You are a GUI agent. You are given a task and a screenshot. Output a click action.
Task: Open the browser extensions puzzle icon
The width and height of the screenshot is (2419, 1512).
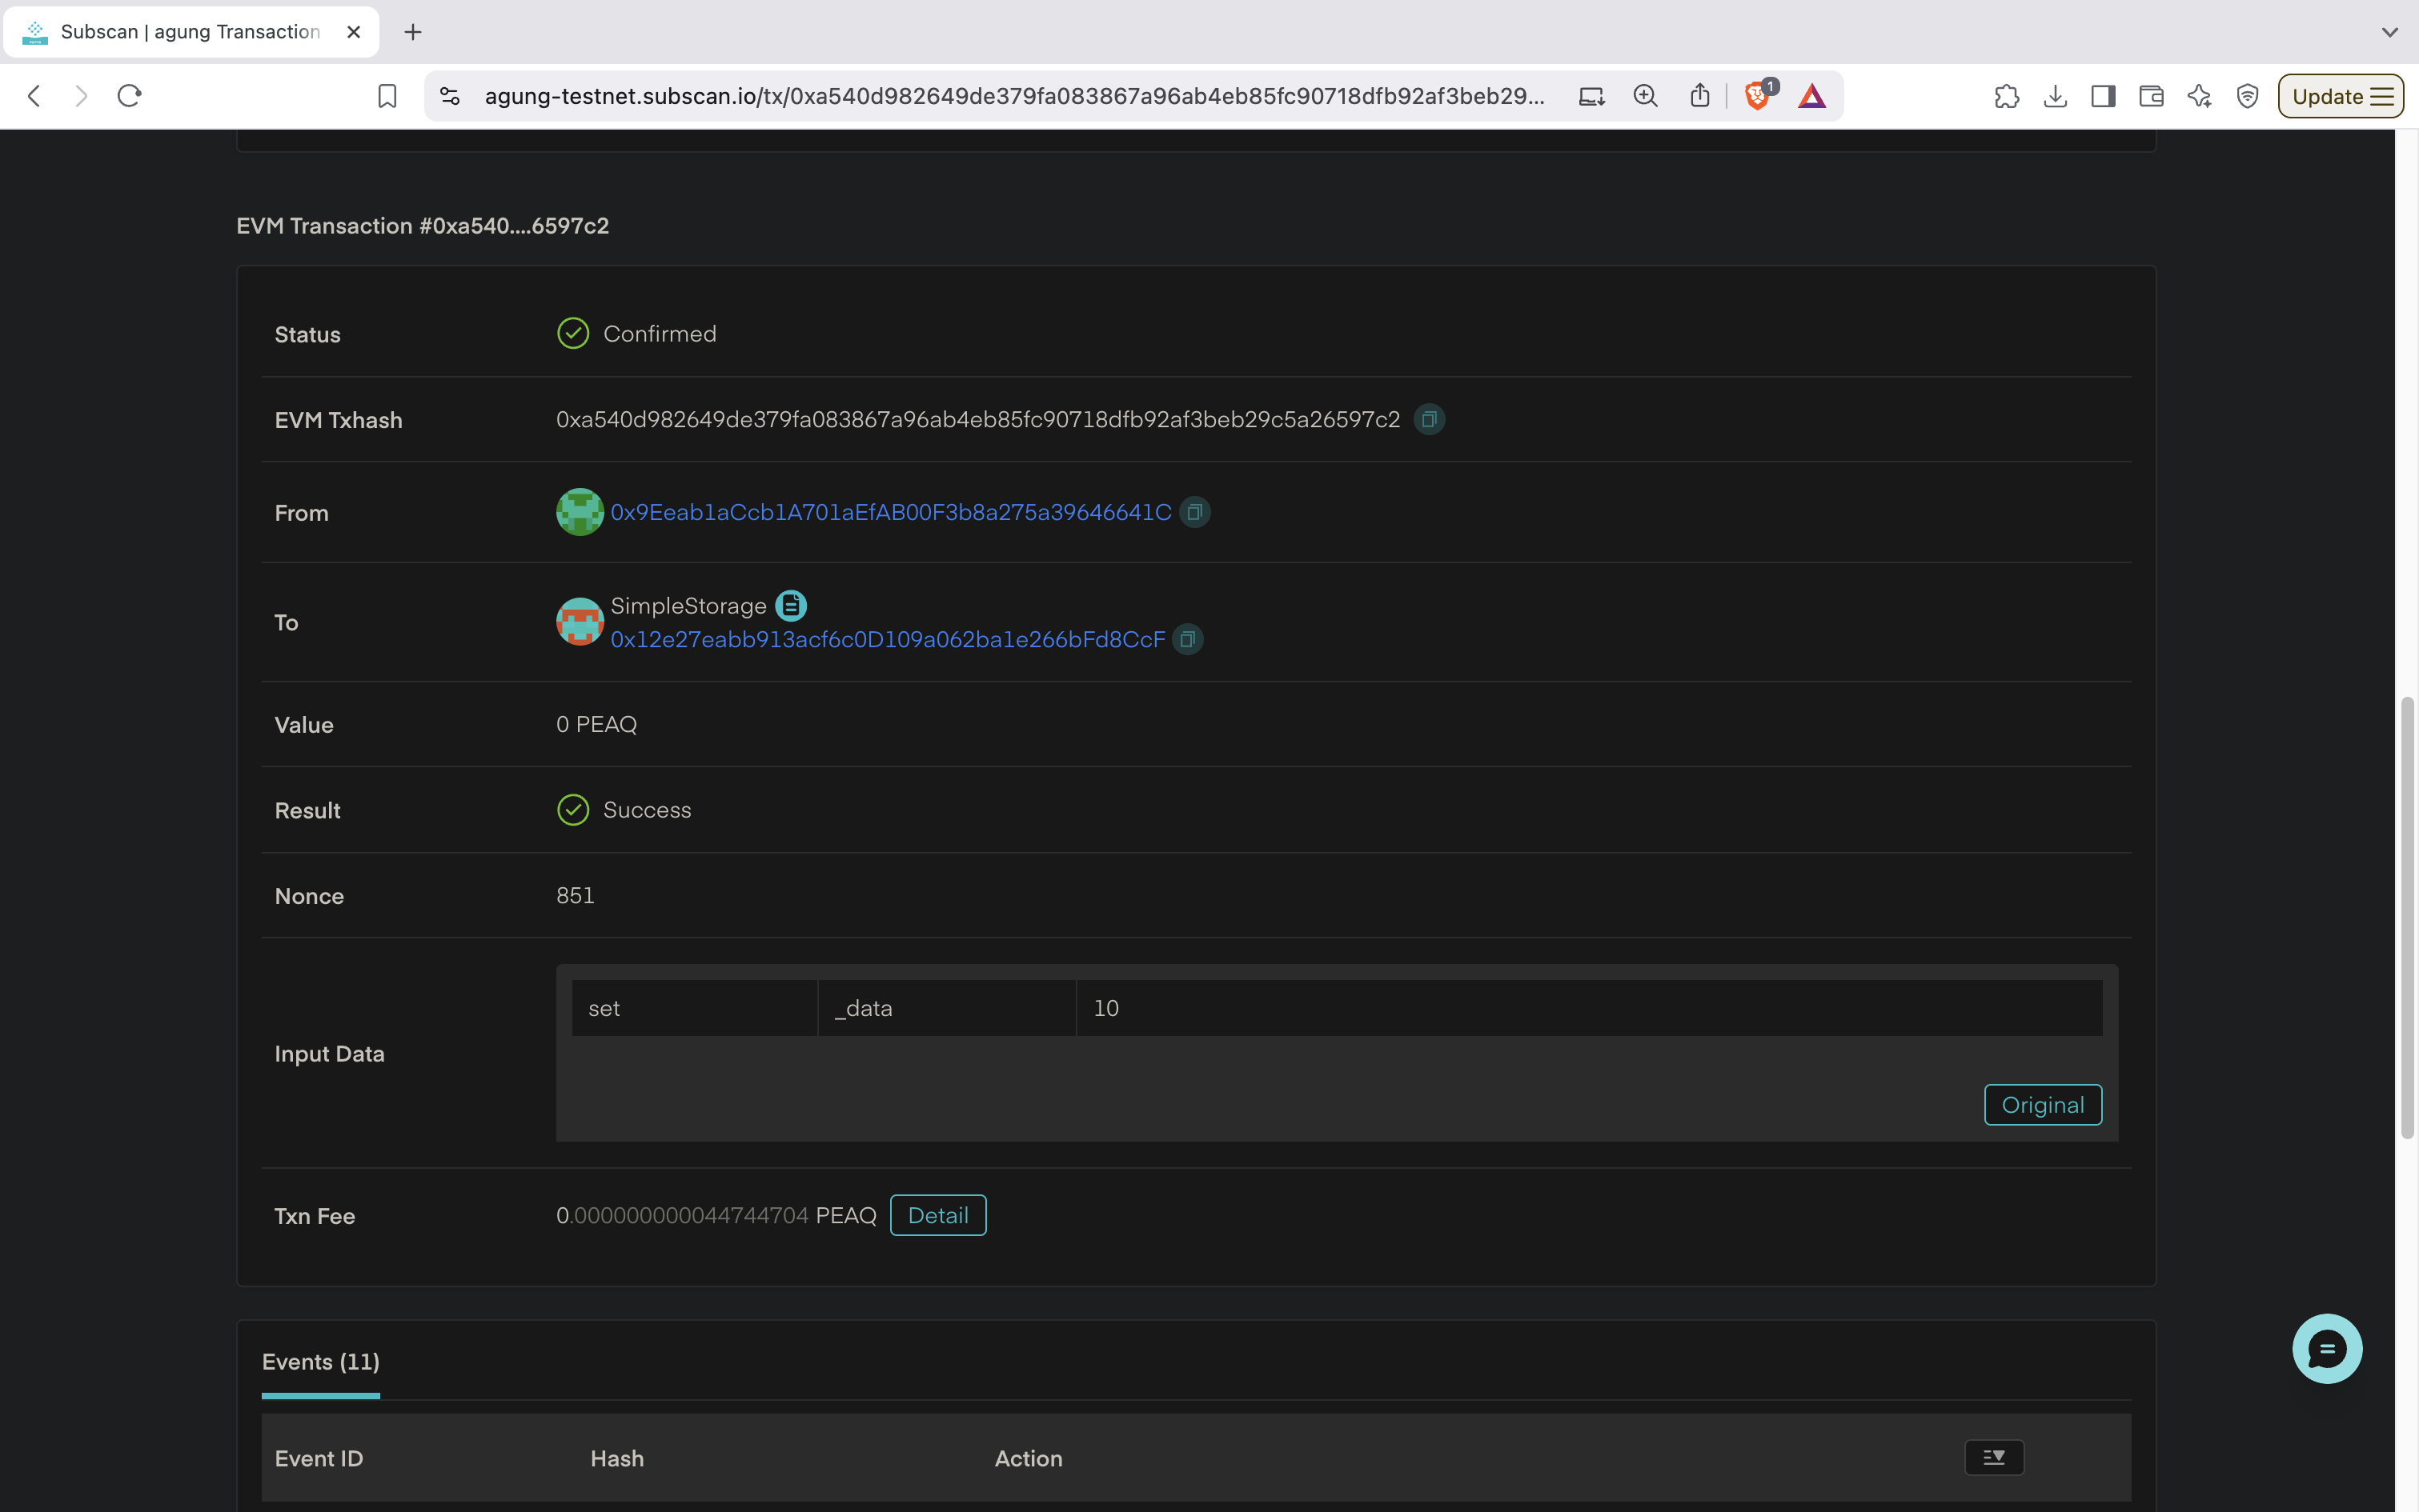pos(2006,96)
